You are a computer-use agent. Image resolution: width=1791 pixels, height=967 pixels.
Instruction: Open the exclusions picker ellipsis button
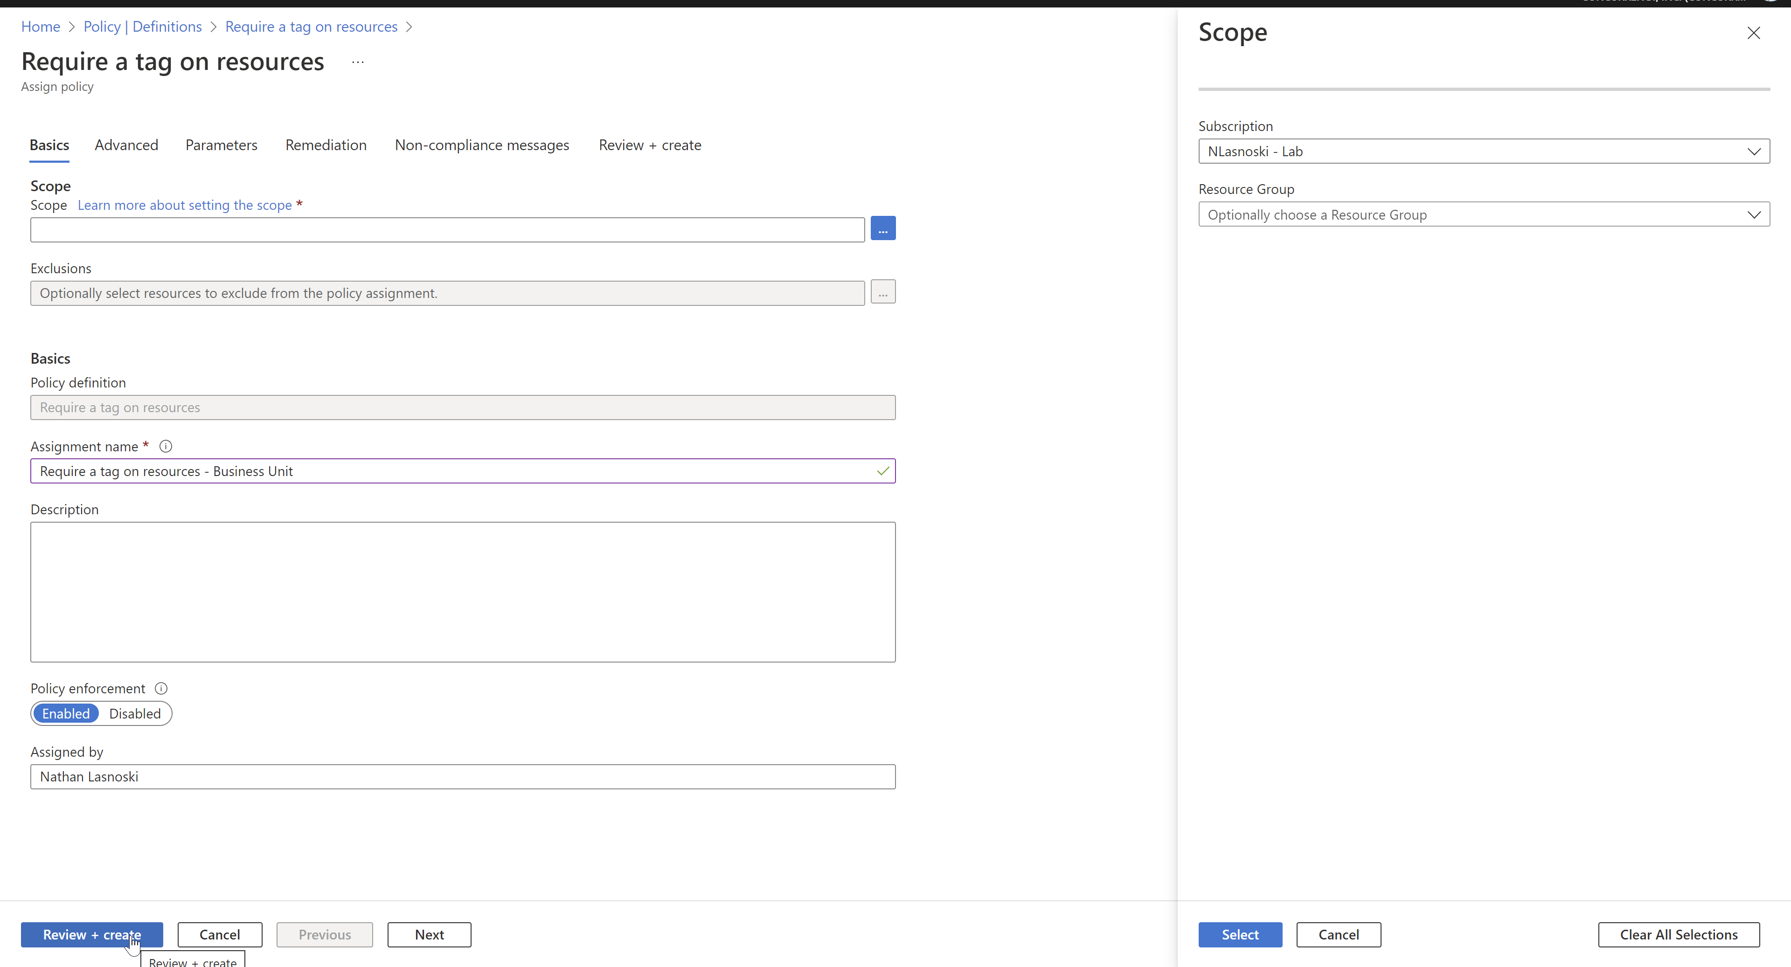(x=882, y=291)
